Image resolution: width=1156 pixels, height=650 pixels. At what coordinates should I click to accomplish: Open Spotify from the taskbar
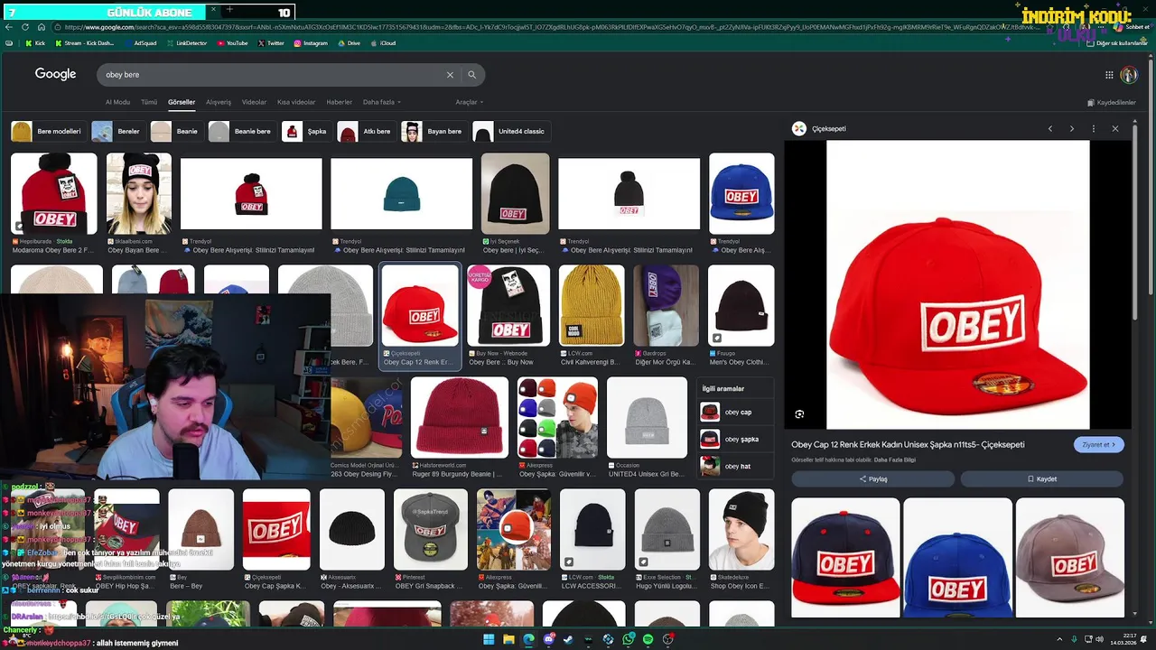(648, 639)
